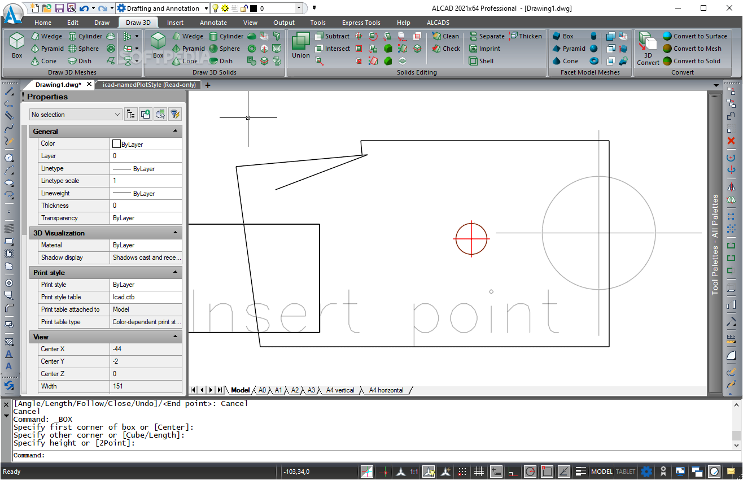Add a new drawing tab with plus button

tap(208, 85)
